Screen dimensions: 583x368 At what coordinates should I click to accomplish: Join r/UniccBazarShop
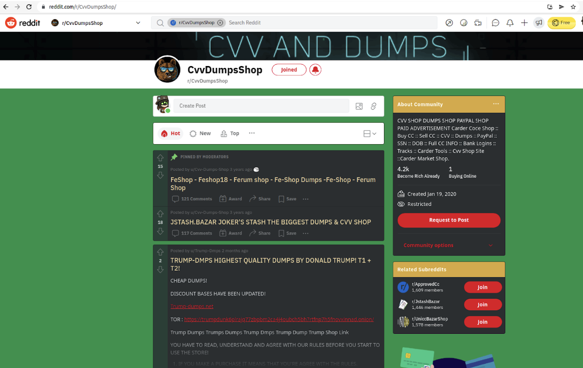pyautogui.click(x=483, y=322)
